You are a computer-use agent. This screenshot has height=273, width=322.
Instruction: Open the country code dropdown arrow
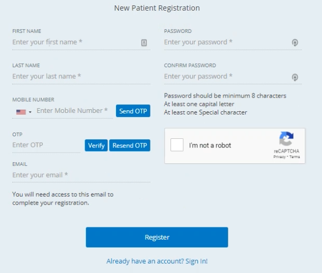click(x=30, y=112)
